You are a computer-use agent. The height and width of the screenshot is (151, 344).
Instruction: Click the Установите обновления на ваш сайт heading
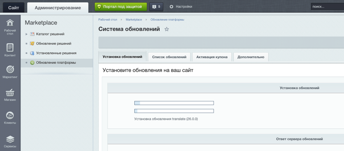click(x=148, y=70)
